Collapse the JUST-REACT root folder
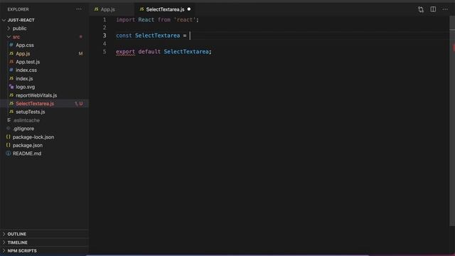Image resolution: width=455 pixels, height=256 pixels. pos(21,20)
